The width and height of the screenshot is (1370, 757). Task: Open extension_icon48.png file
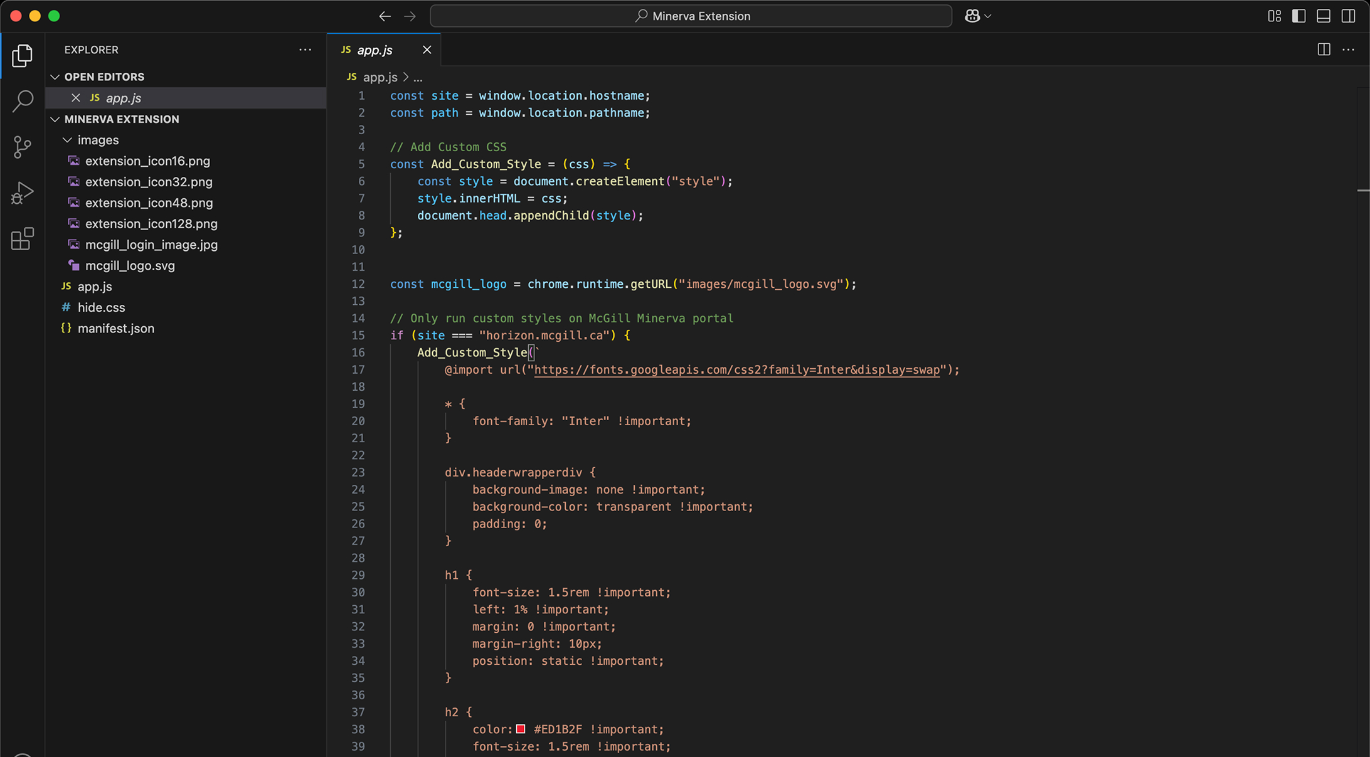(x=149, y=203)
